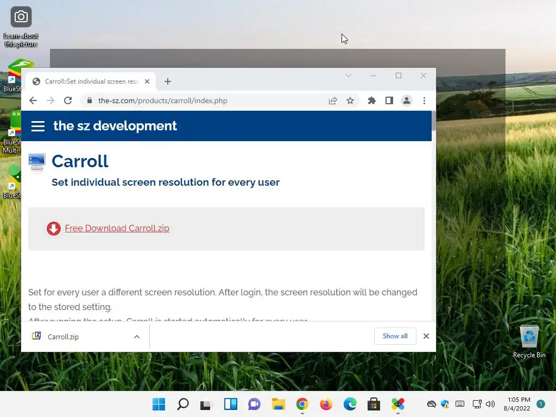Screen dimensions: 556x417
Task: Open the hamburger site menu
Action: coord(38,126)
